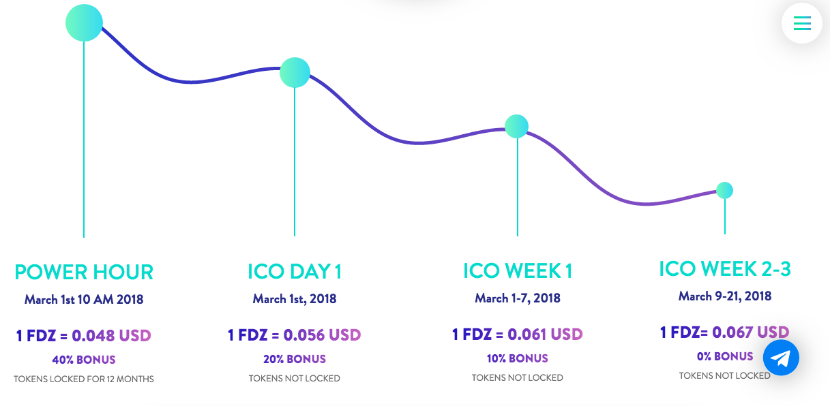
Task: Click the ICO WEEK 1 heading
Action: pos(518,271)
